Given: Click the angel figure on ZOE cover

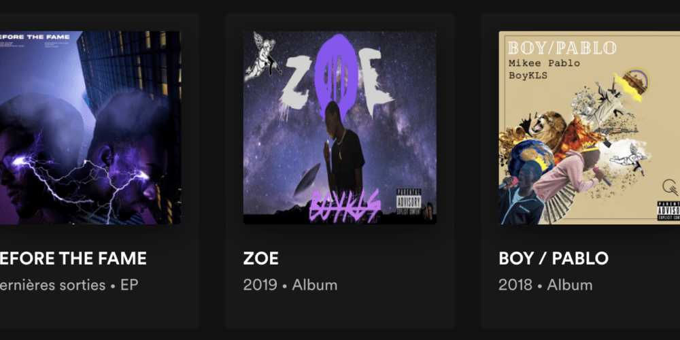Looking at the screenshot, I should click(x=262, y=57).
